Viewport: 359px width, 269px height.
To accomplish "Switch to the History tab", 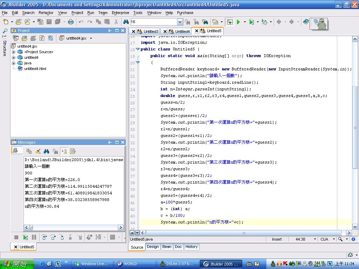I will [x=191, y=247].
